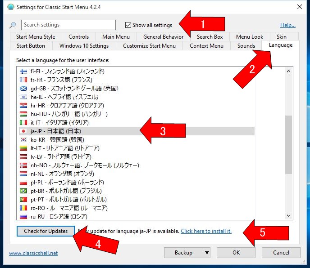Click the magnifier search icon
Image resolution: width=310 pixels, height=268 pixels.
tap(13, 25)
